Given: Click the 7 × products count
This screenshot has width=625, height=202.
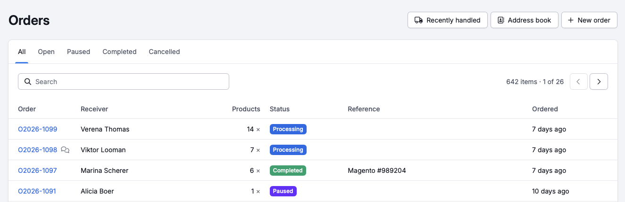Looking at the screenshot, I should coord(255,150).
